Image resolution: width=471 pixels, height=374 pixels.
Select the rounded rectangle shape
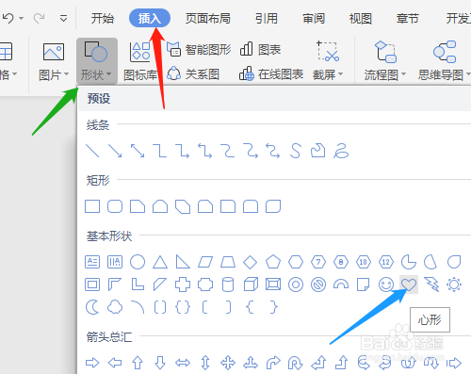pyautogui.click(x=115, y=206)
